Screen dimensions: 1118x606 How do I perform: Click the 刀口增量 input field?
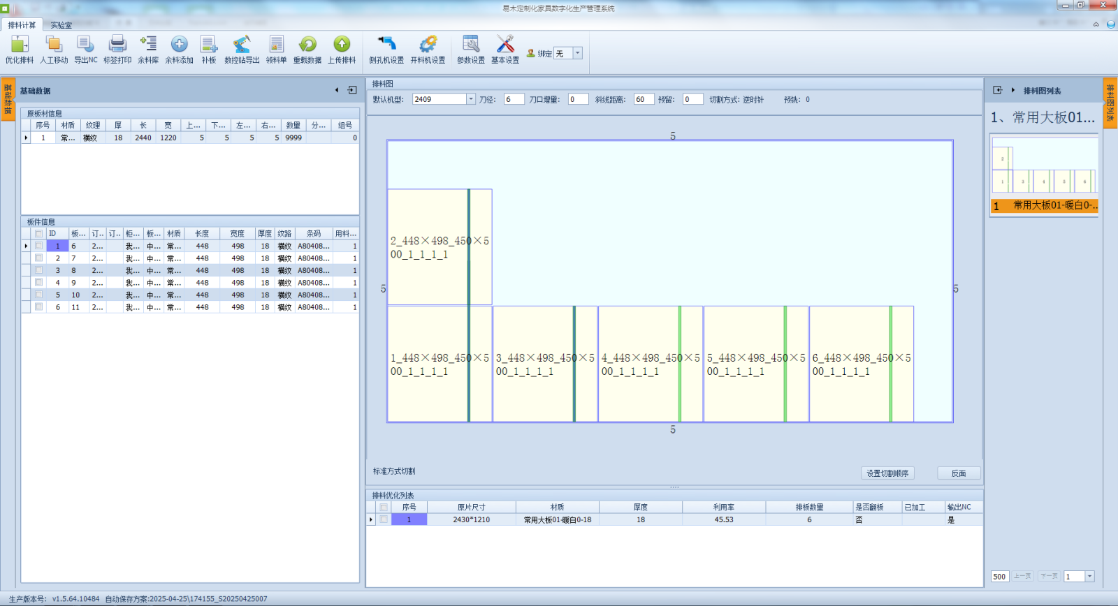(578, 99)
